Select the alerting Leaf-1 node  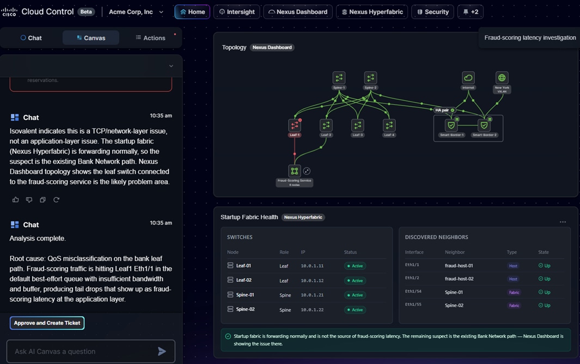[295, 125]
